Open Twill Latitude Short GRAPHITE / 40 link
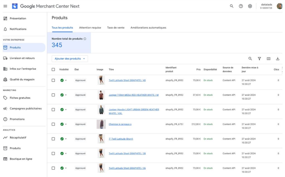285x177 pixels. pos(127,80)
